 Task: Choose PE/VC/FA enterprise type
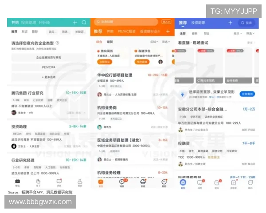point(49,67)
